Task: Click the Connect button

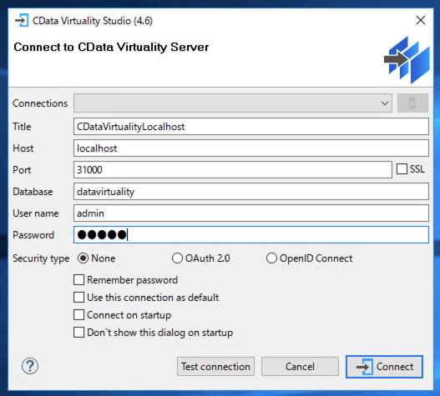Action: [384, 367]
